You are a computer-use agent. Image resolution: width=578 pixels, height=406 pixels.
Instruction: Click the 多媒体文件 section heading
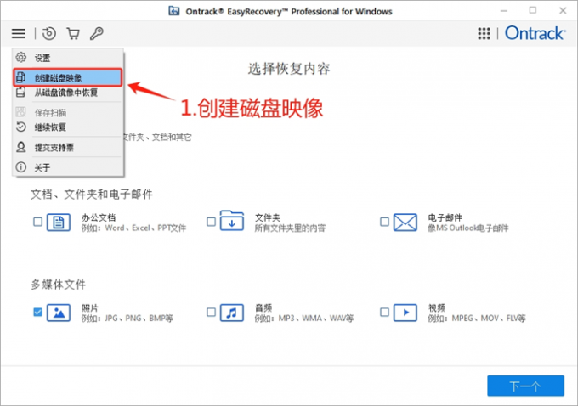(59, 285)
